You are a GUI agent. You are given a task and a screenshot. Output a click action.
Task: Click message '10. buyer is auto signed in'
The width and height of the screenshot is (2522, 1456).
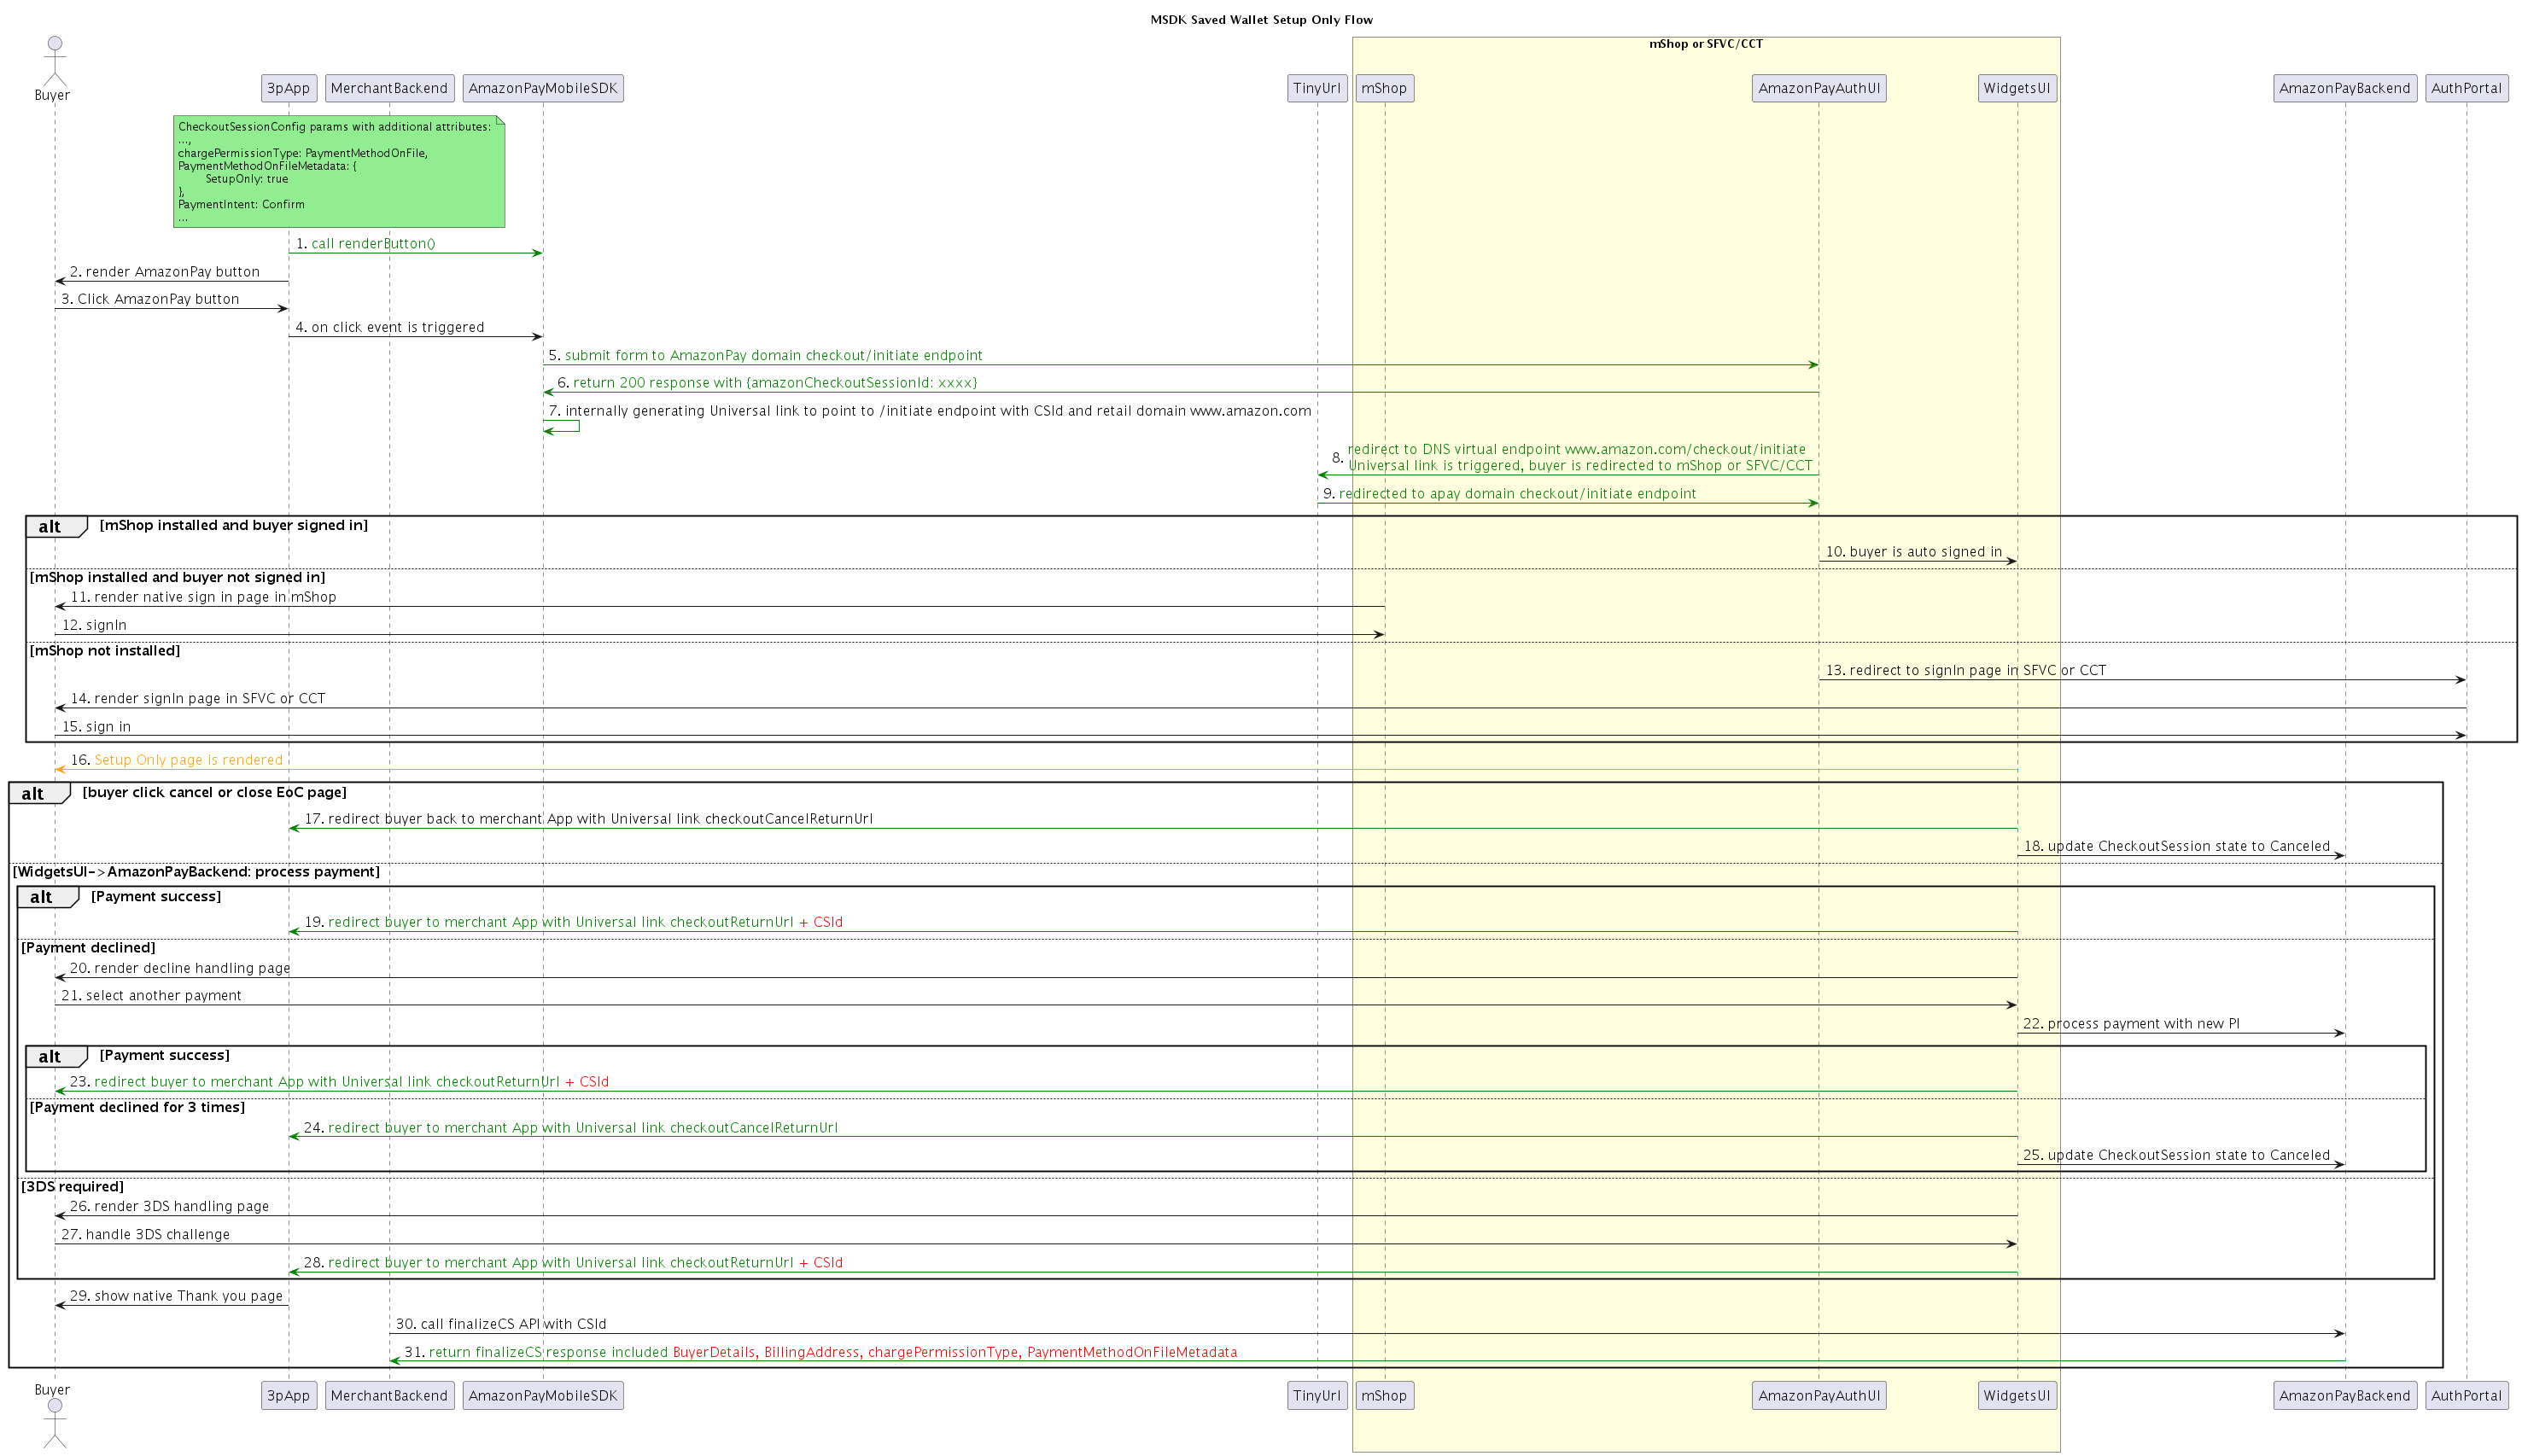[1914, 552]
